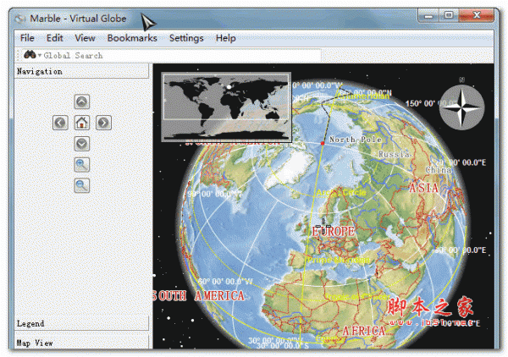Click the navigate down arrow button
This screenshot has width=508, height=357.
pos(81,144)
